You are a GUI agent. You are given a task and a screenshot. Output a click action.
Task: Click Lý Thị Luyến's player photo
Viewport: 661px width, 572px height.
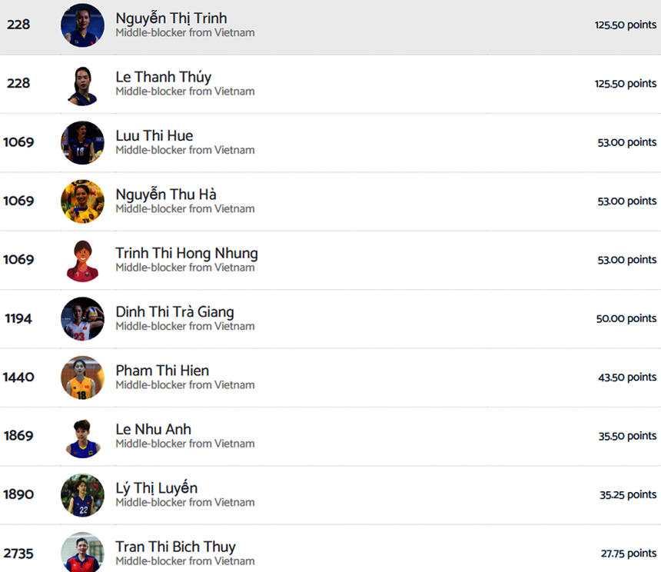(82, 495)
